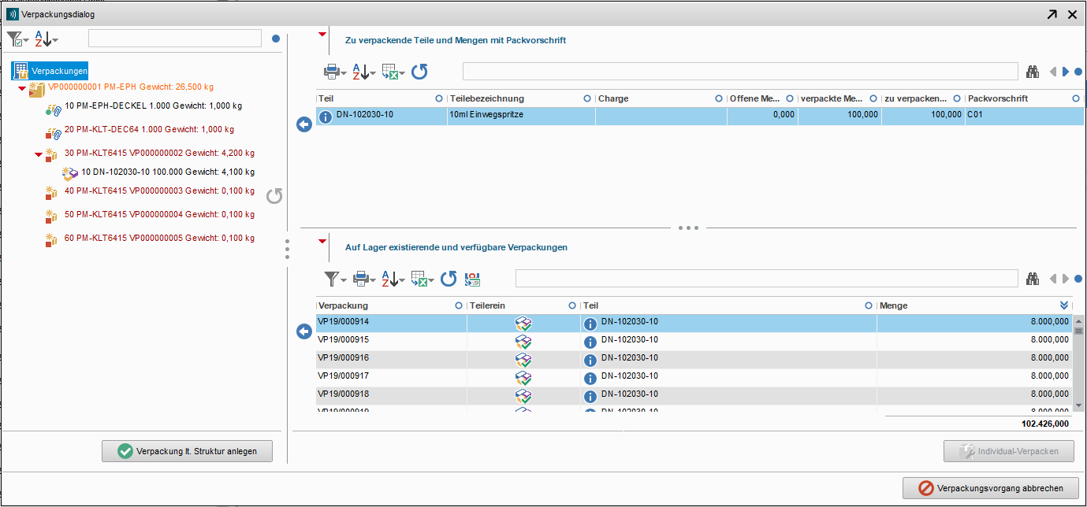Screen dimensions: 1087x507
Task: Select tree item 60 PM-KLT6415 VP000000005
Action: pyautogui.click(x=159, y=238)
